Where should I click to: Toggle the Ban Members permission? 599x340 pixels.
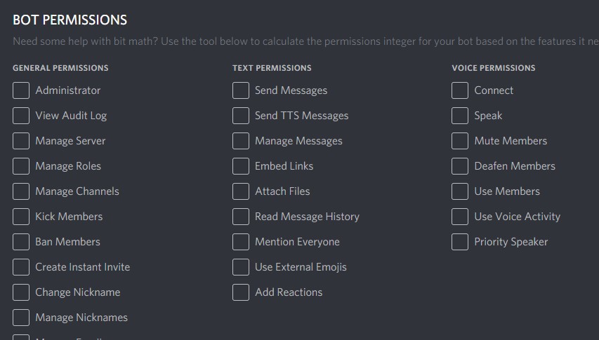[x=21, y=242]
